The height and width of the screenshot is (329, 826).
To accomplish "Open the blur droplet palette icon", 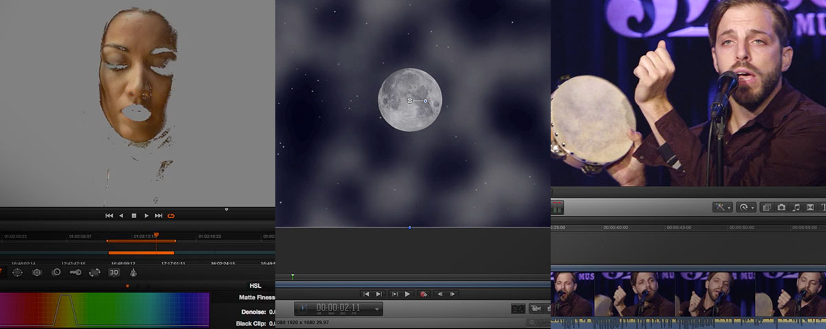I will (134, 272).
